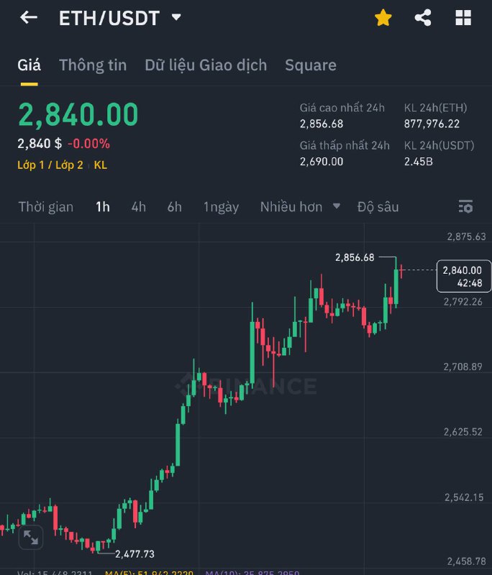Click the current price 2,840.00 marker

(x=463, y=276)
